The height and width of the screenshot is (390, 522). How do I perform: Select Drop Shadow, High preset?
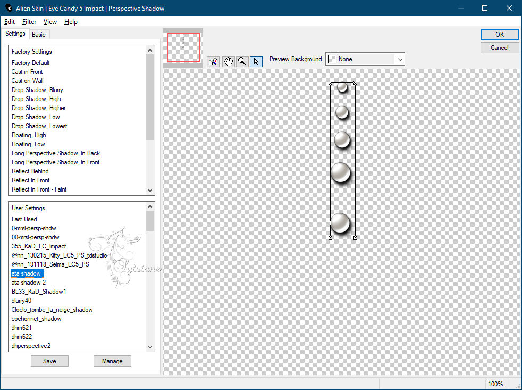click(36, 98)
